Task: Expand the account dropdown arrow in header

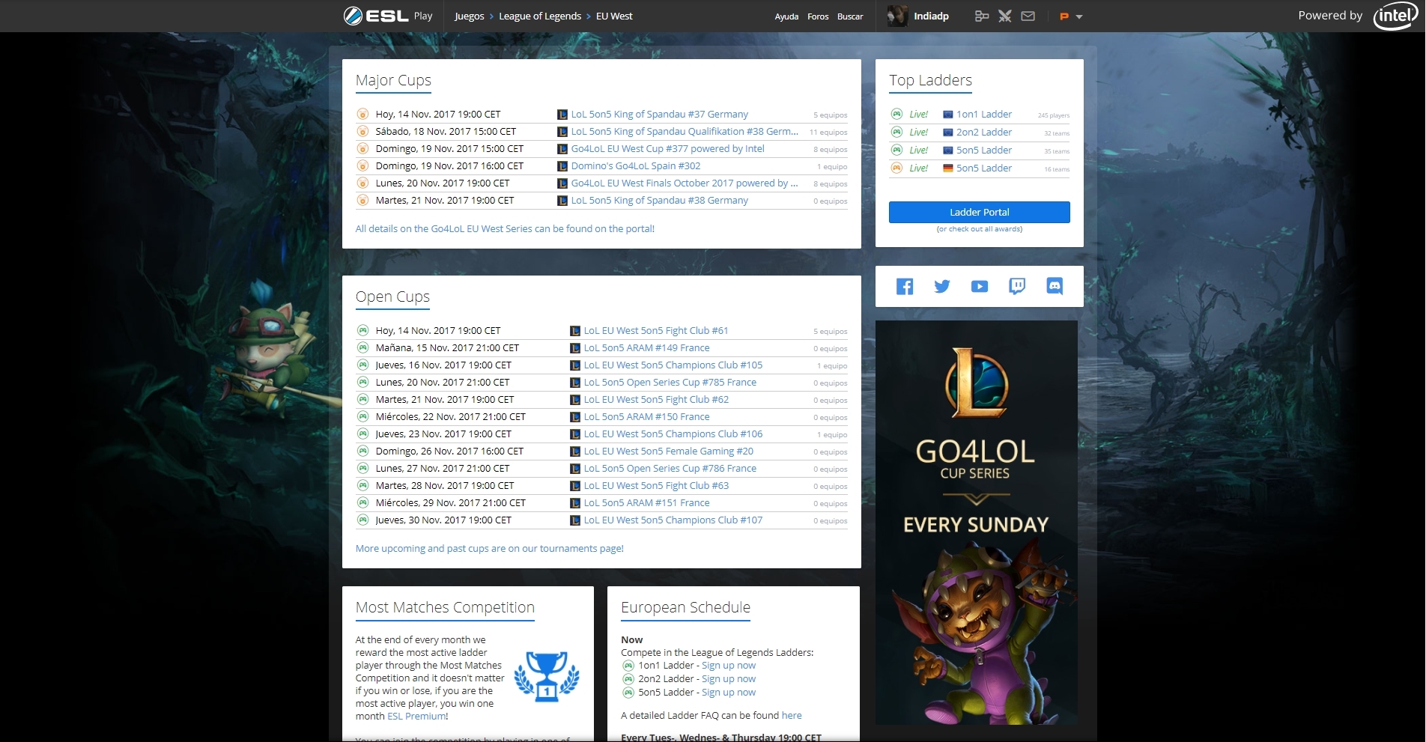Action: coord(1079,16)
